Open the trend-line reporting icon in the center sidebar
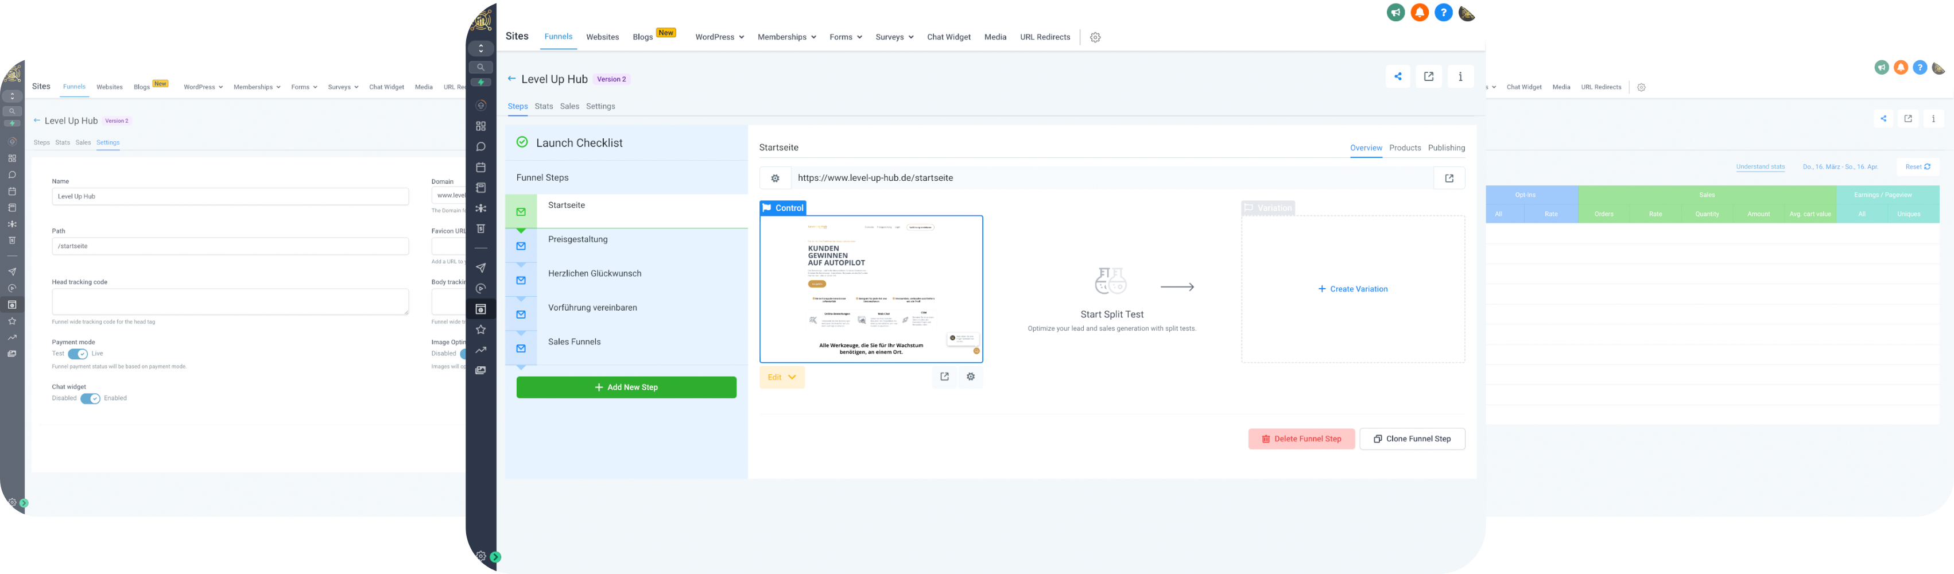 point(481,350)
